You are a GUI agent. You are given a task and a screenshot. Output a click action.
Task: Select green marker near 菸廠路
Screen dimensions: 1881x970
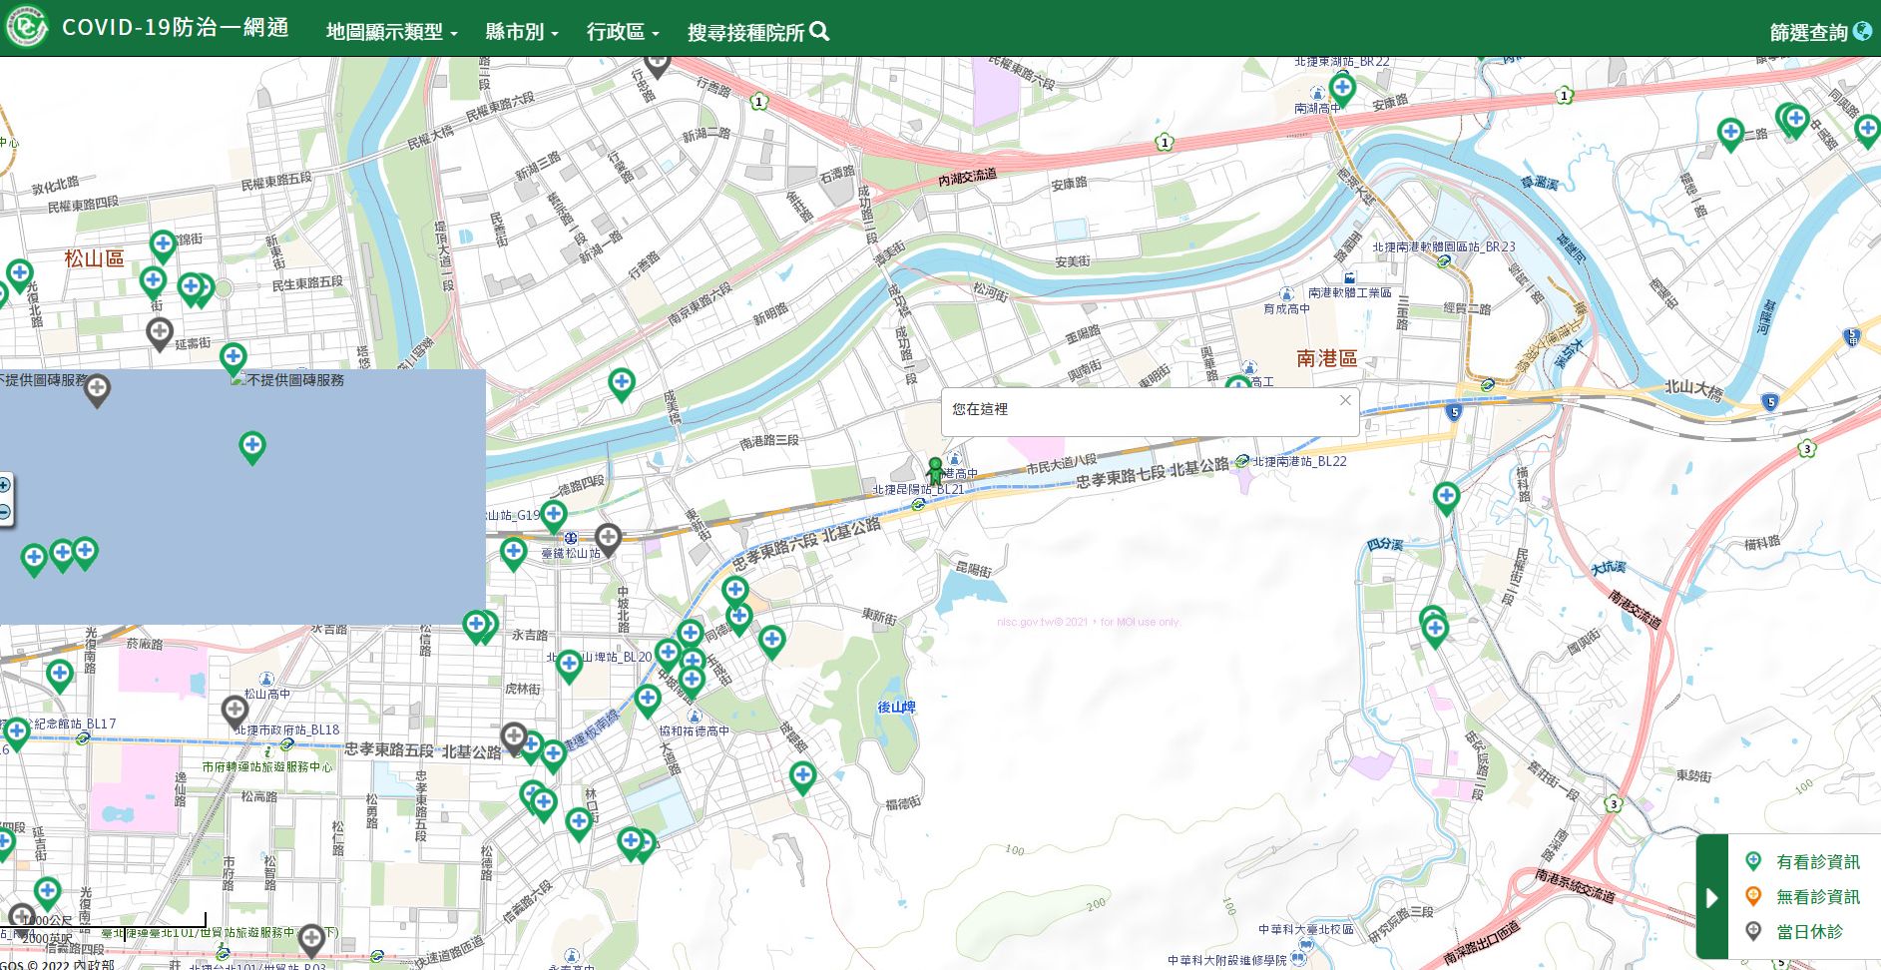[x=60, y=678]
